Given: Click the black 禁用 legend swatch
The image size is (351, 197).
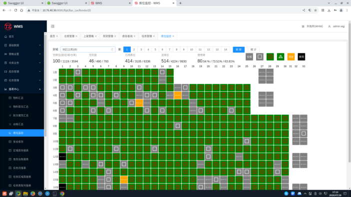Looking at the screenshot, I should (x=302, y=57).
